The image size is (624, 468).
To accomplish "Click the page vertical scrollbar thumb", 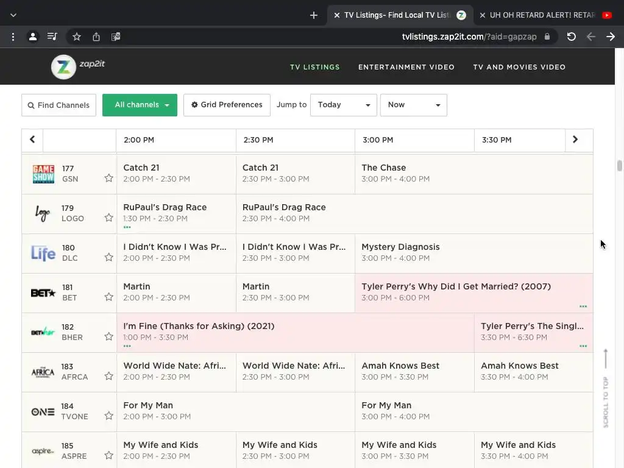I will click(619, 166).
